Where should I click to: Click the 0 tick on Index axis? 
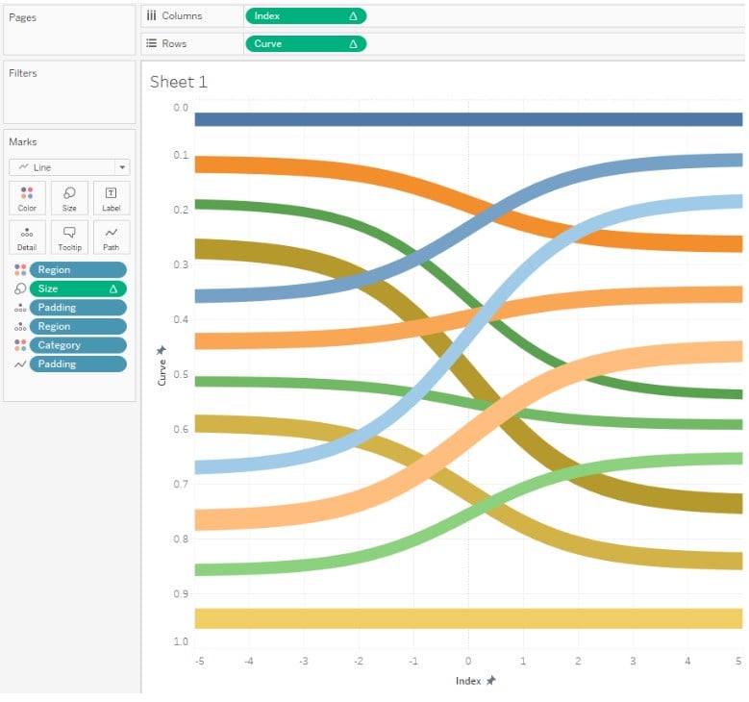point(468,661)
